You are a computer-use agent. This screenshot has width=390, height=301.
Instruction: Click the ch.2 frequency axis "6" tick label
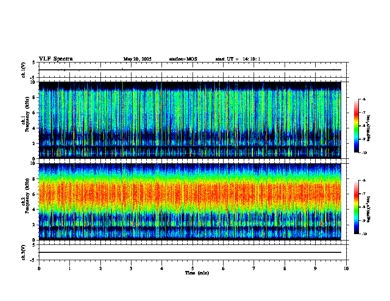(34, 194)
